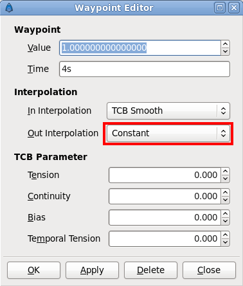The width and height of the screenshot is (243, 286).
Task: Click the Synfig icon in title bar
Action: click(x=9, y=8)
